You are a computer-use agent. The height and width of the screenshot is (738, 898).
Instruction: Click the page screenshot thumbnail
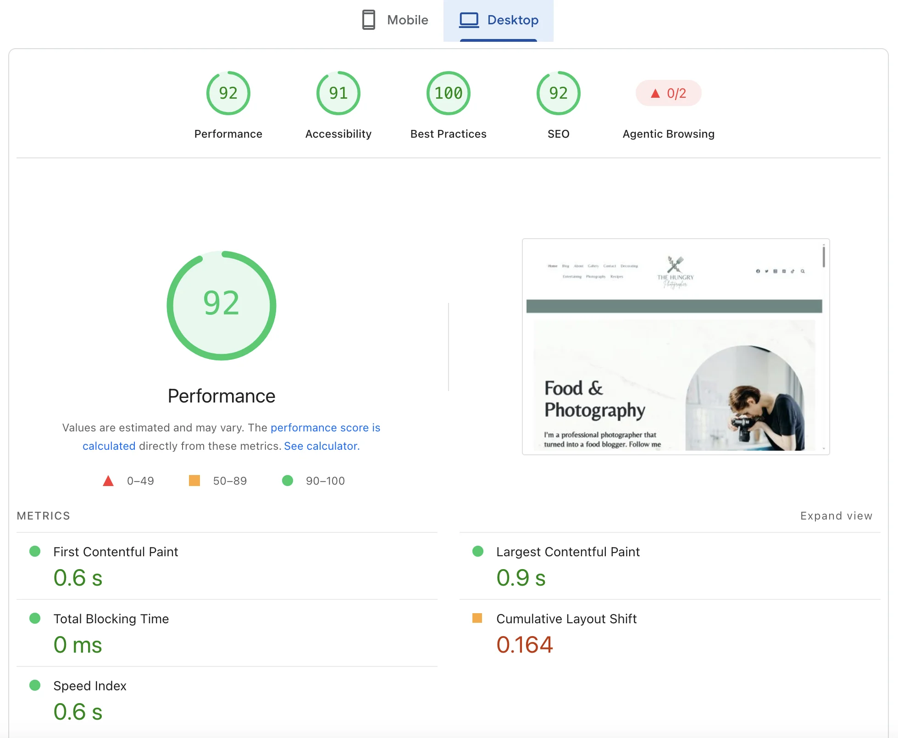(x=676, y=347)
